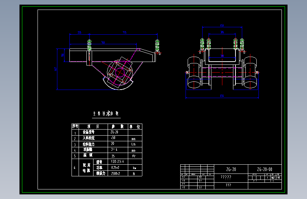Select the '给料能力' row label
This screenshot has width=307, height=199.
click(x=89, y=144)
